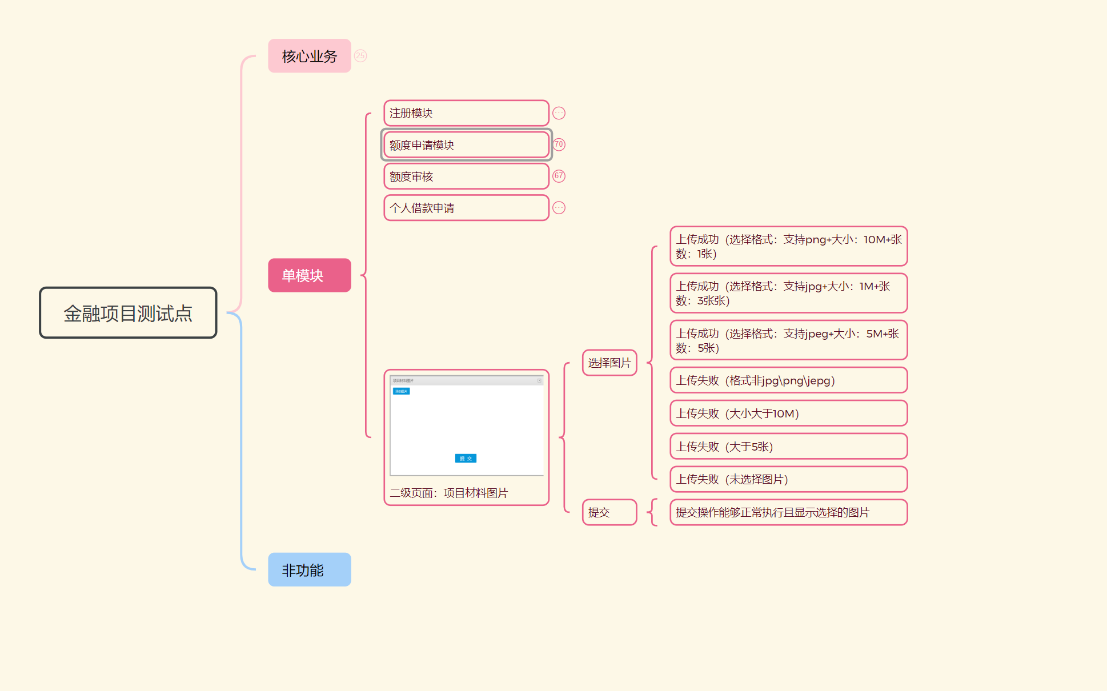Select the 非功能 topic
This screenshot has height=691, width=1107.
tap(309, 569)
